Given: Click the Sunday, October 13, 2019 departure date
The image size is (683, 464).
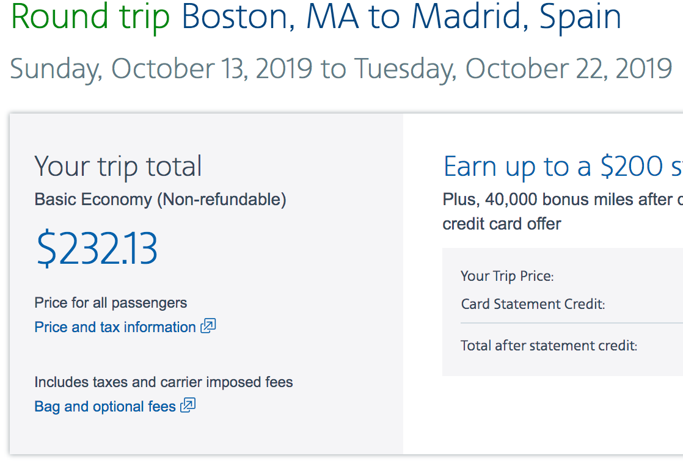Looking at the screenshot, I should pos(161,68).
